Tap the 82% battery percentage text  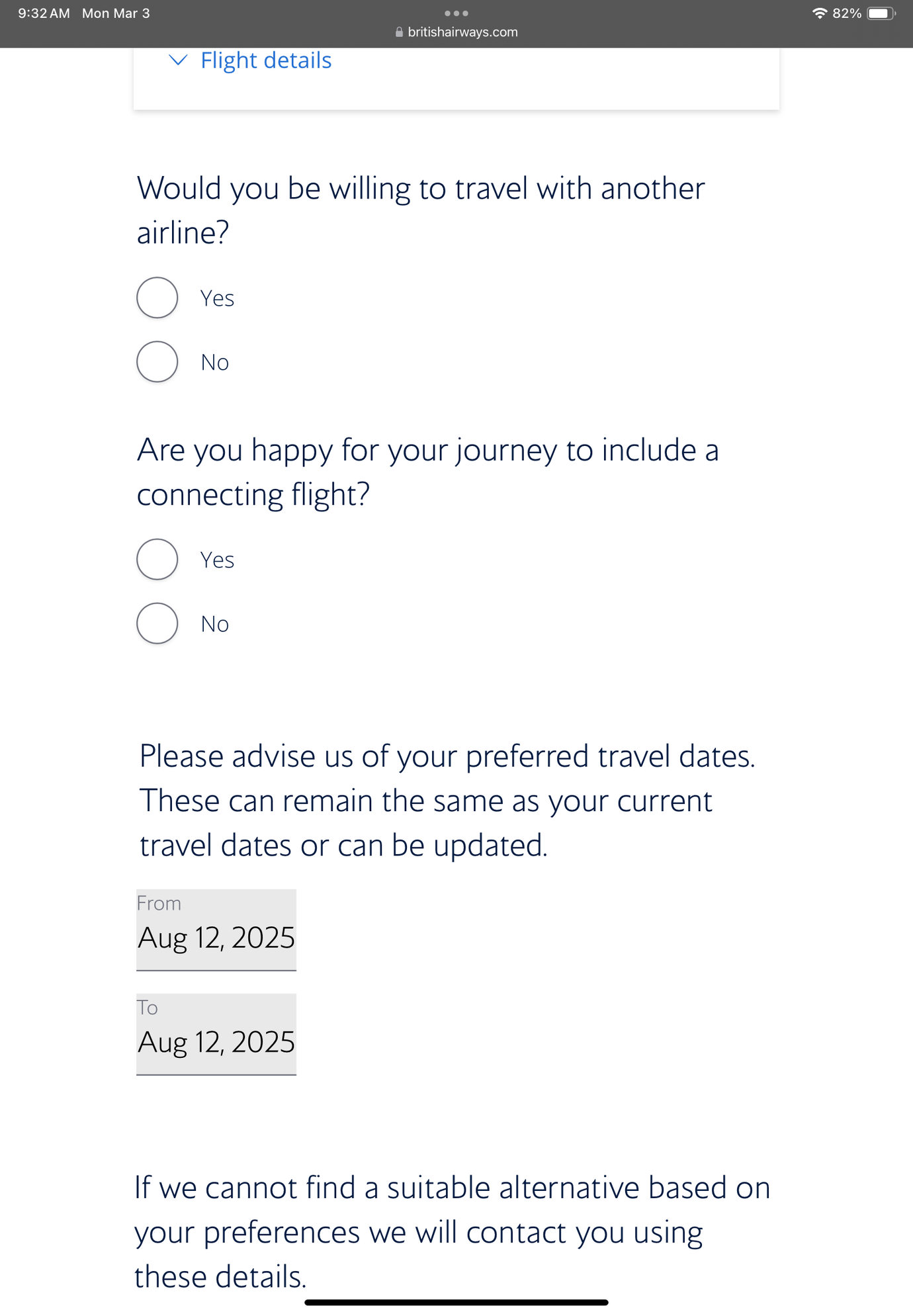coord(847,13)
